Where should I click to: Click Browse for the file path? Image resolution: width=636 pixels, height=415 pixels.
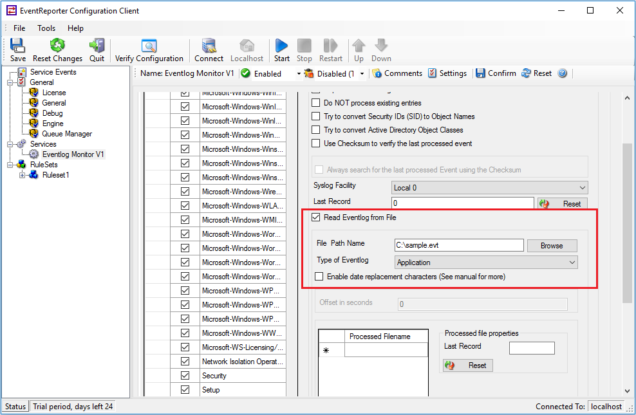click(552, 246)
